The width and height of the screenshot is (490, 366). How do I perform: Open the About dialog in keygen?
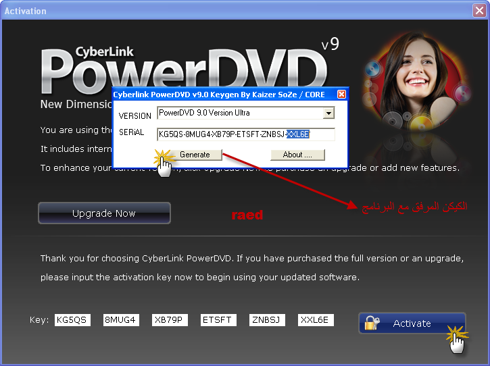pyautogui.click(x=297, y=155)
